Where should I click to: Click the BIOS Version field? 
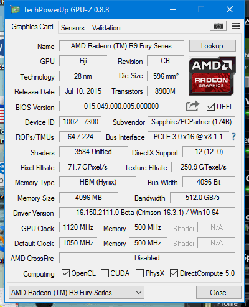121,106
